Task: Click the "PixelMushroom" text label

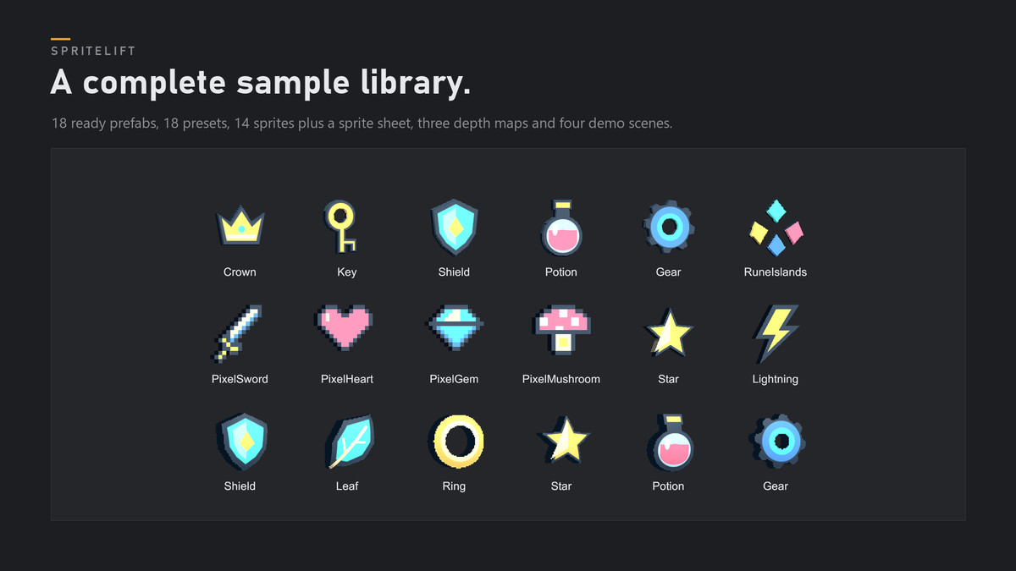Action: click(561, 379)
